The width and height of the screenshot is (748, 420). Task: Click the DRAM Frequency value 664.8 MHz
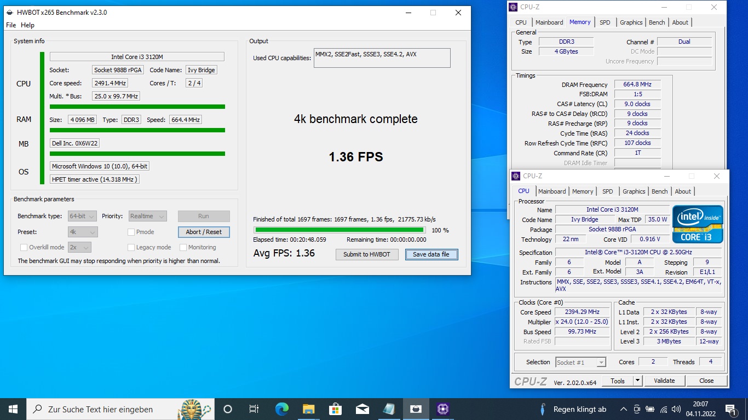point(637,85)
